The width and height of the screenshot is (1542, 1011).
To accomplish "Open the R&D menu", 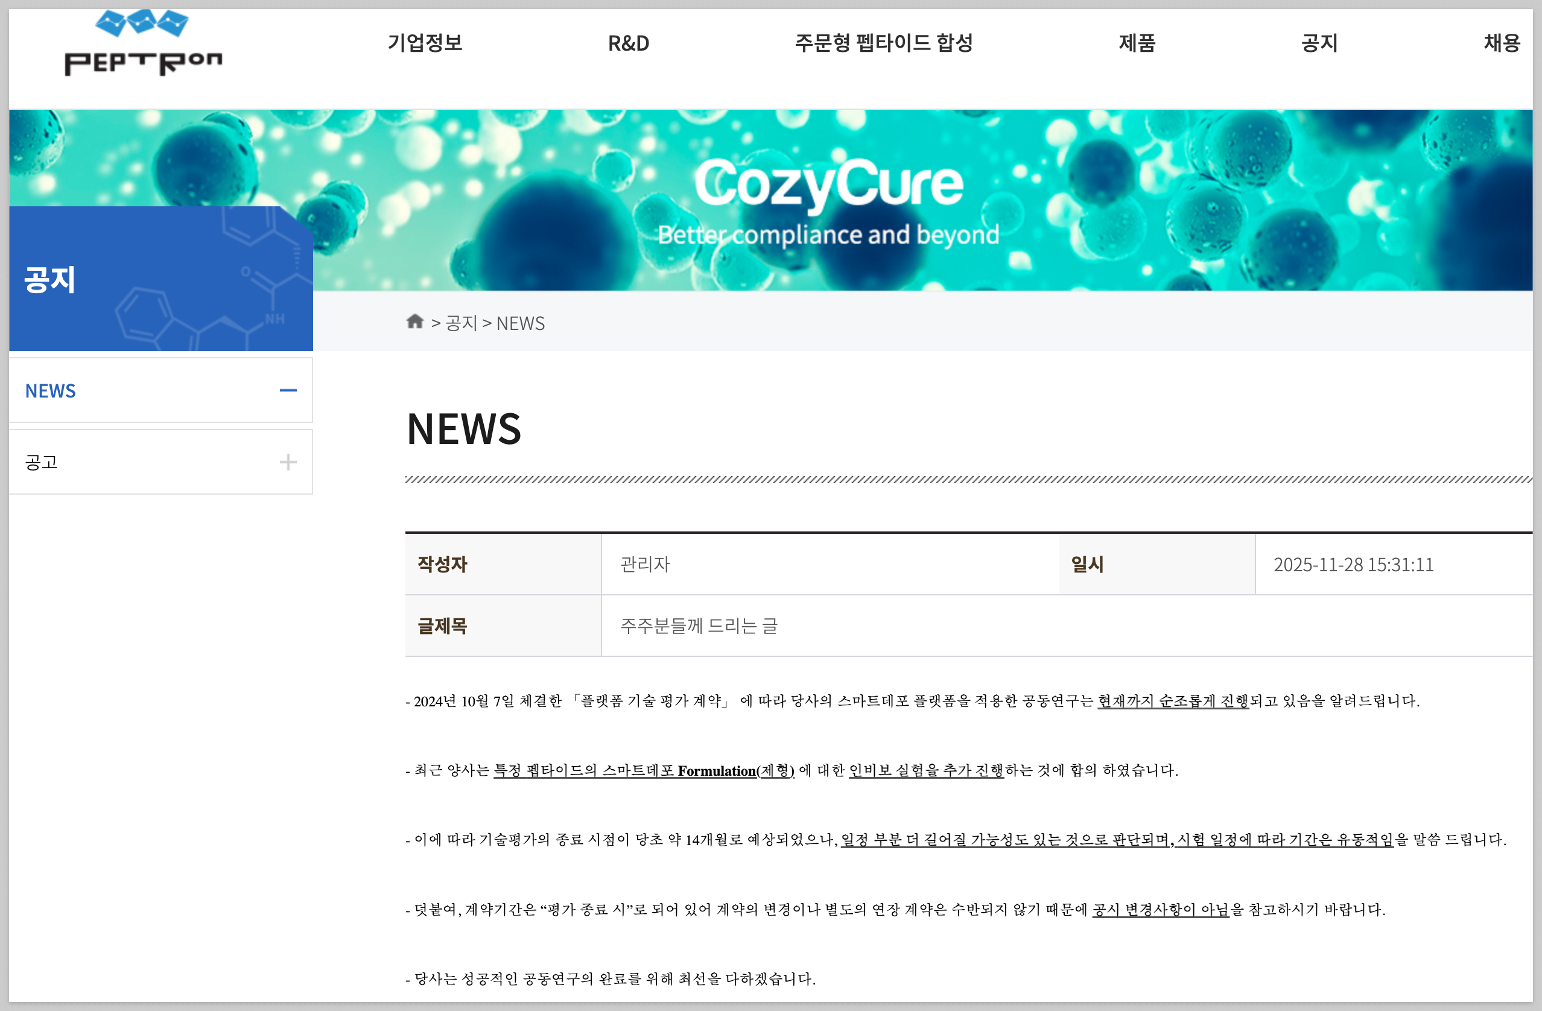I will click(628, 43).
